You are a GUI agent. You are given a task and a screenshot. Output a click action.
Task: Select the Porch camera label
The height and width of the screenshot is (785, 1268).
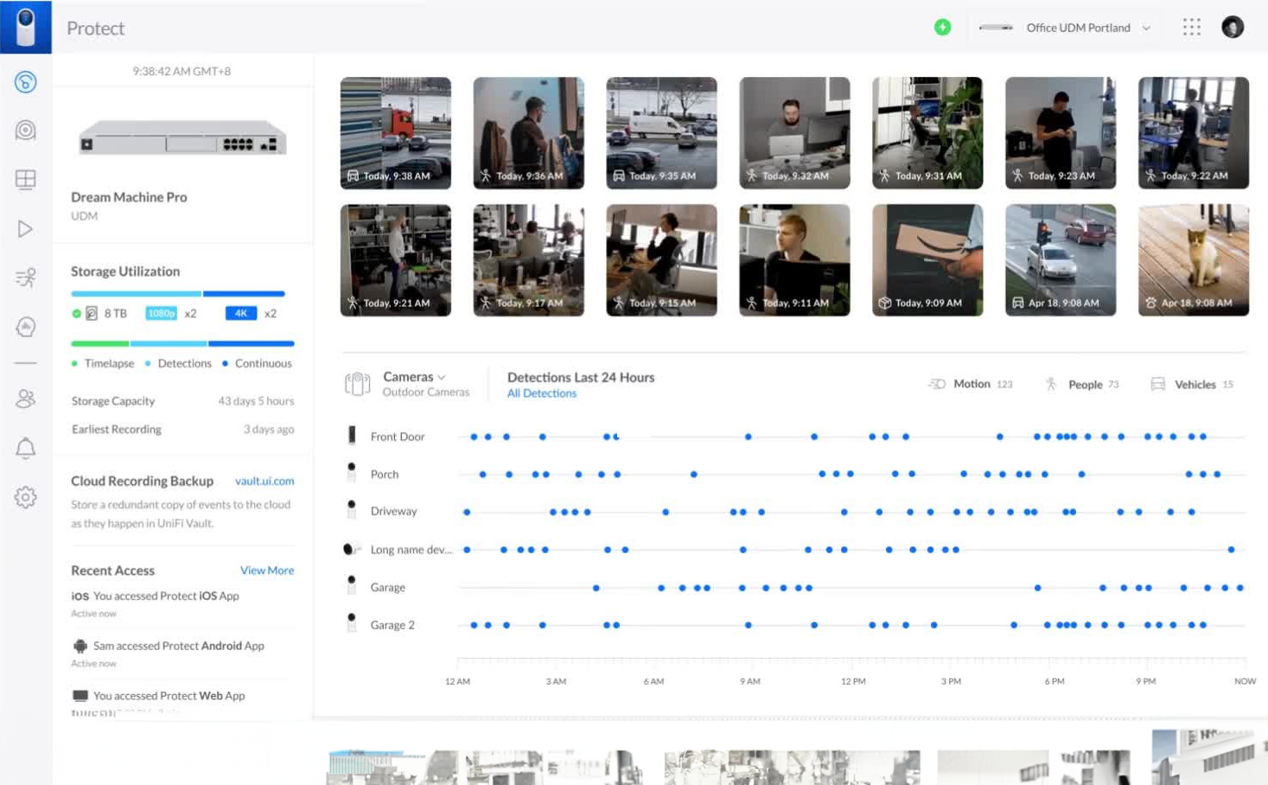tap(385, 475)
